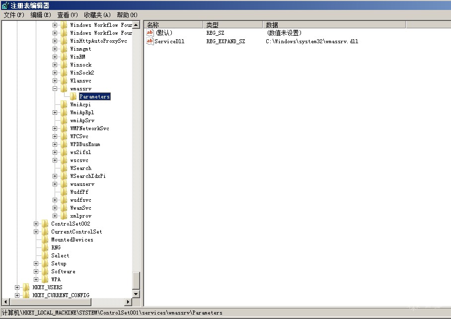Click the MountedDevices folder icon
Image resolution: width=451 pixels, height=319 pixels.
[x=45, y=239]
